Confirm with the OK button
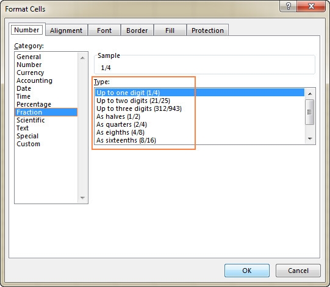Viewport: 330px width, 287px height. pyautogui.click(x=247, y=271)
